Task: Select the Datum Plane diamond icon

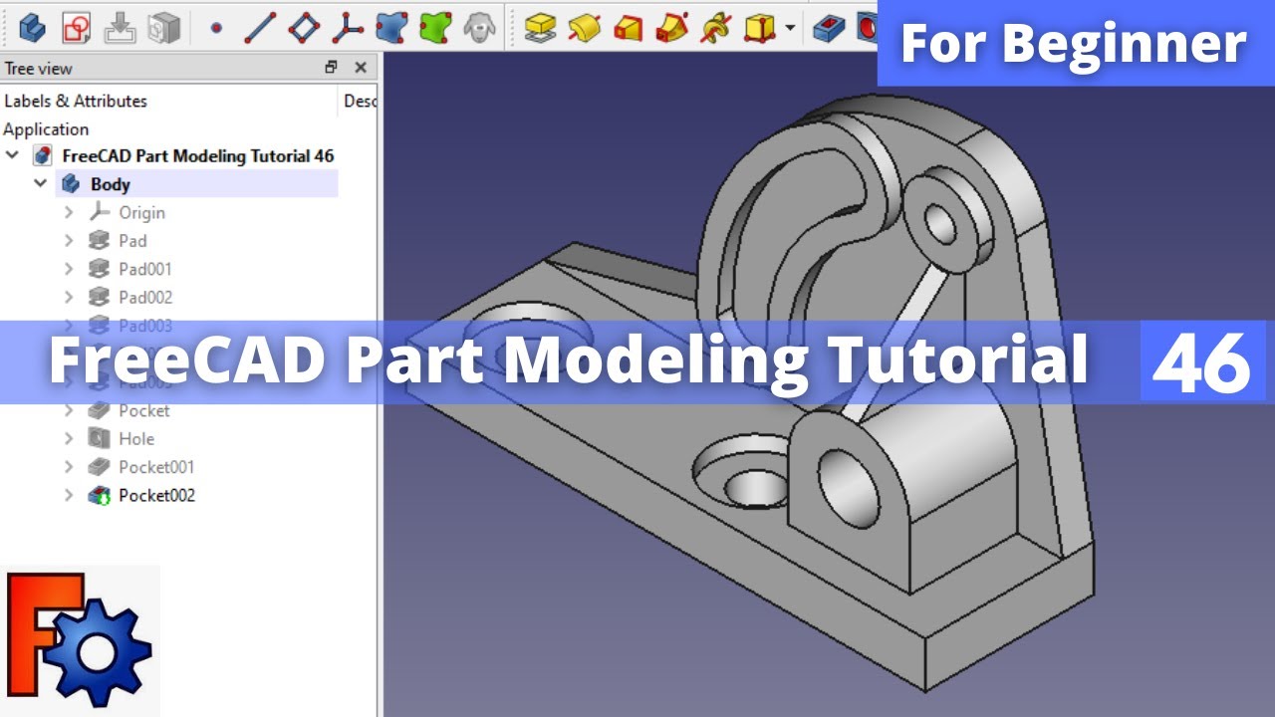Action: coord(304,27)
